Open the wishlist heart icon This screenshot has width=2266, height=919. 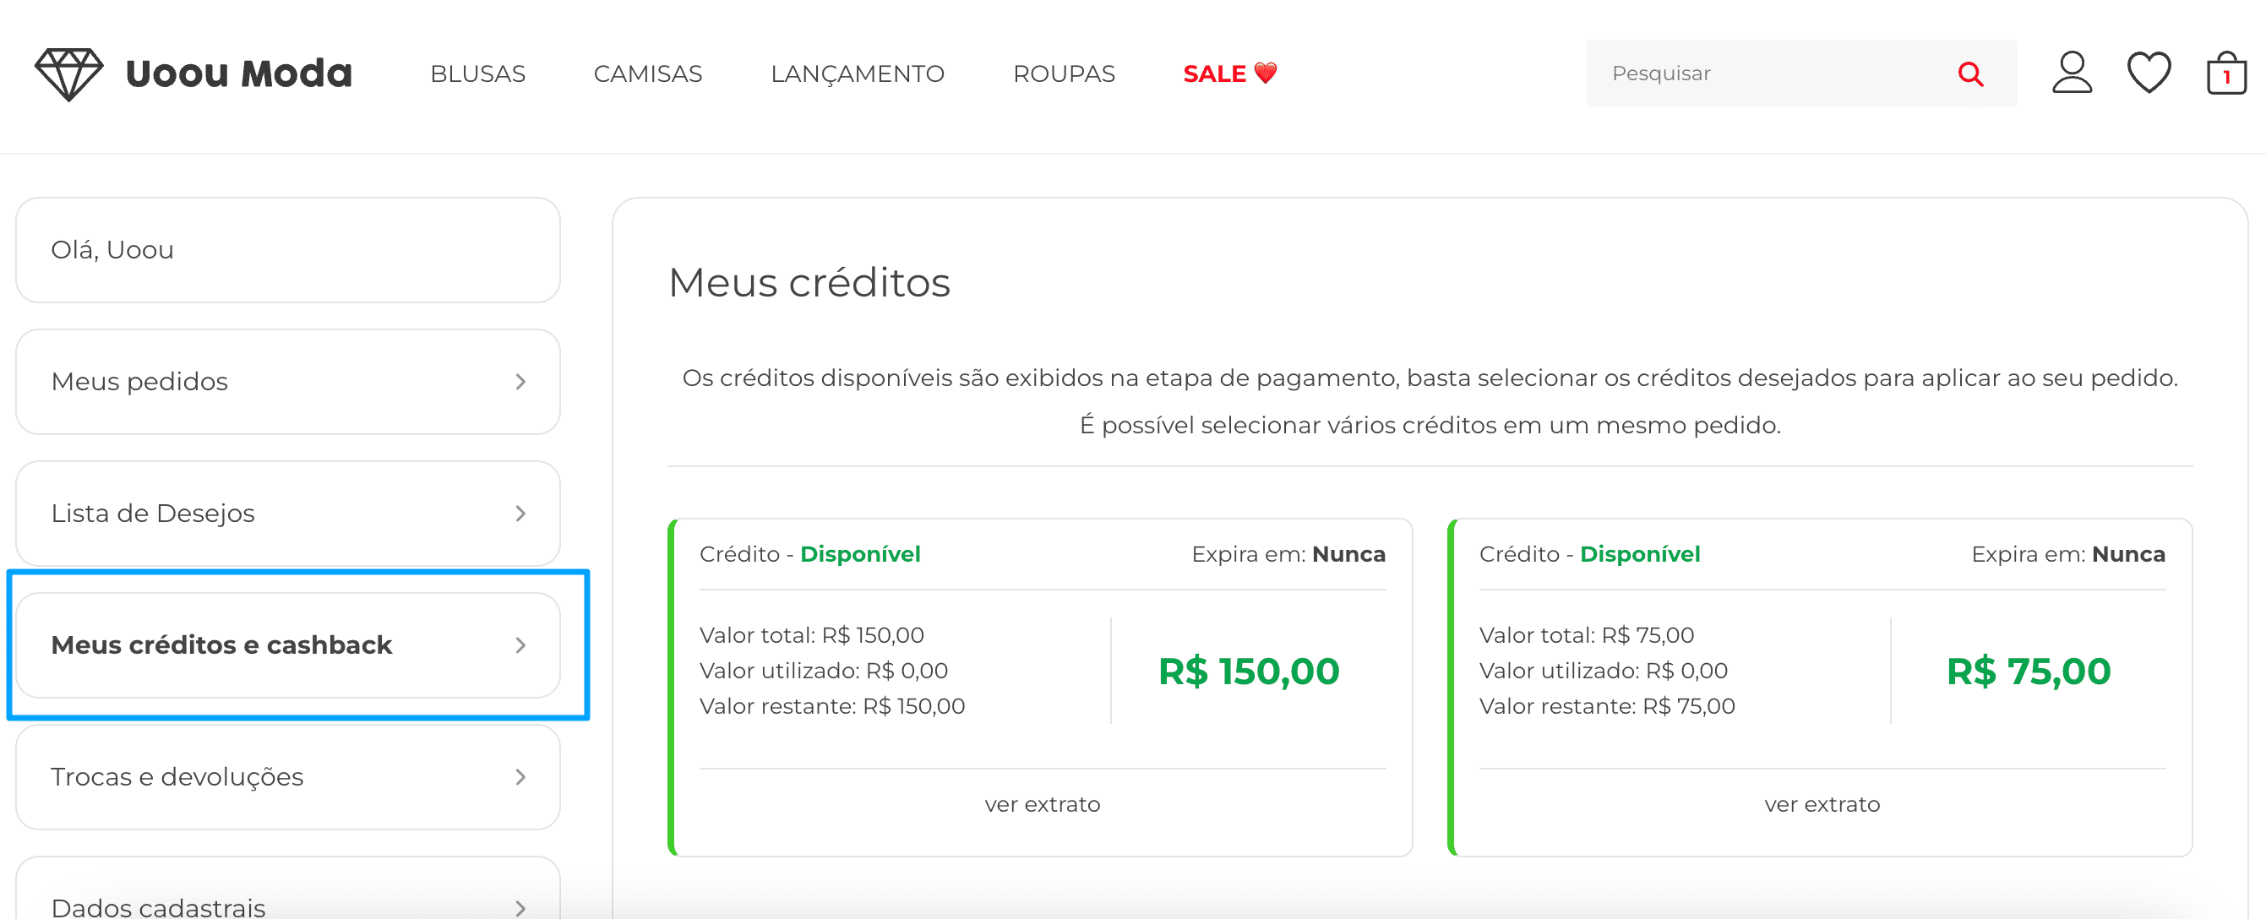[2148, 71]
